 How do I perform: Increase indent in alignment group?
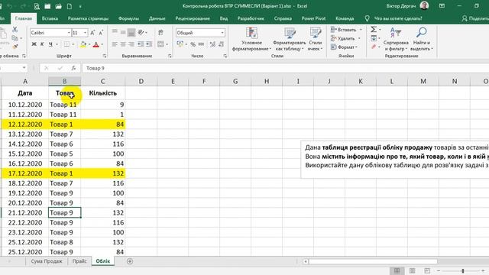coord(149,44)
